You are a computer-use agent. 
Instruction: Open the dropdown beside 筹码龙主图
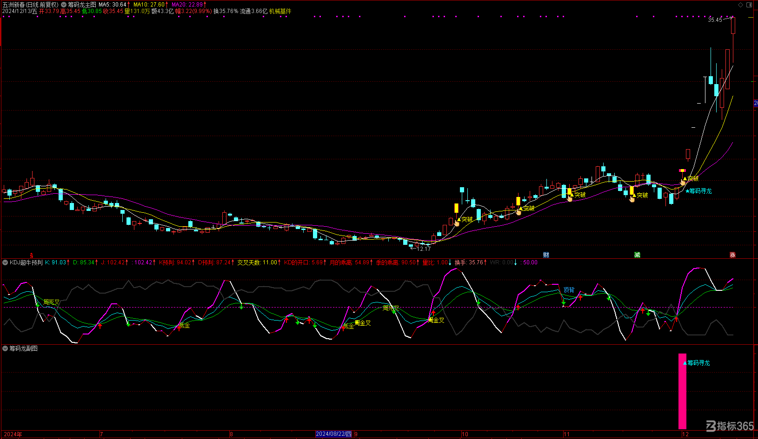[x=64, y=5]
